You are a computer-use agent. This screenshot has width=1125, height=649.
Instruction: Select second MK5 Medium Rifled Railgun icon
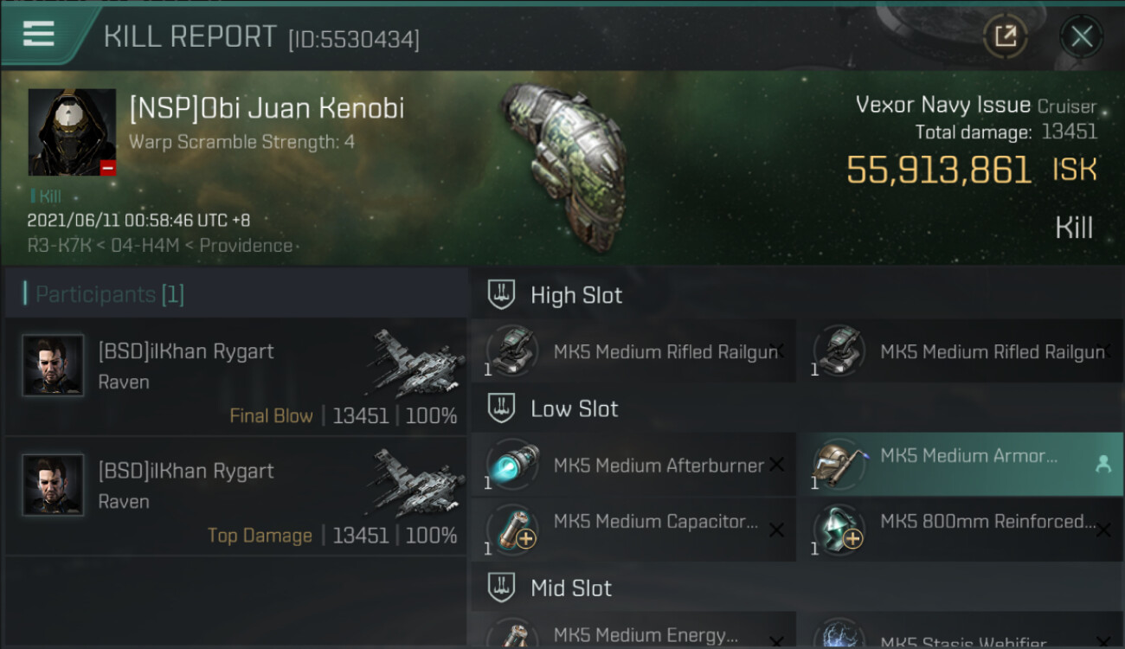click(x=840, y=351)
